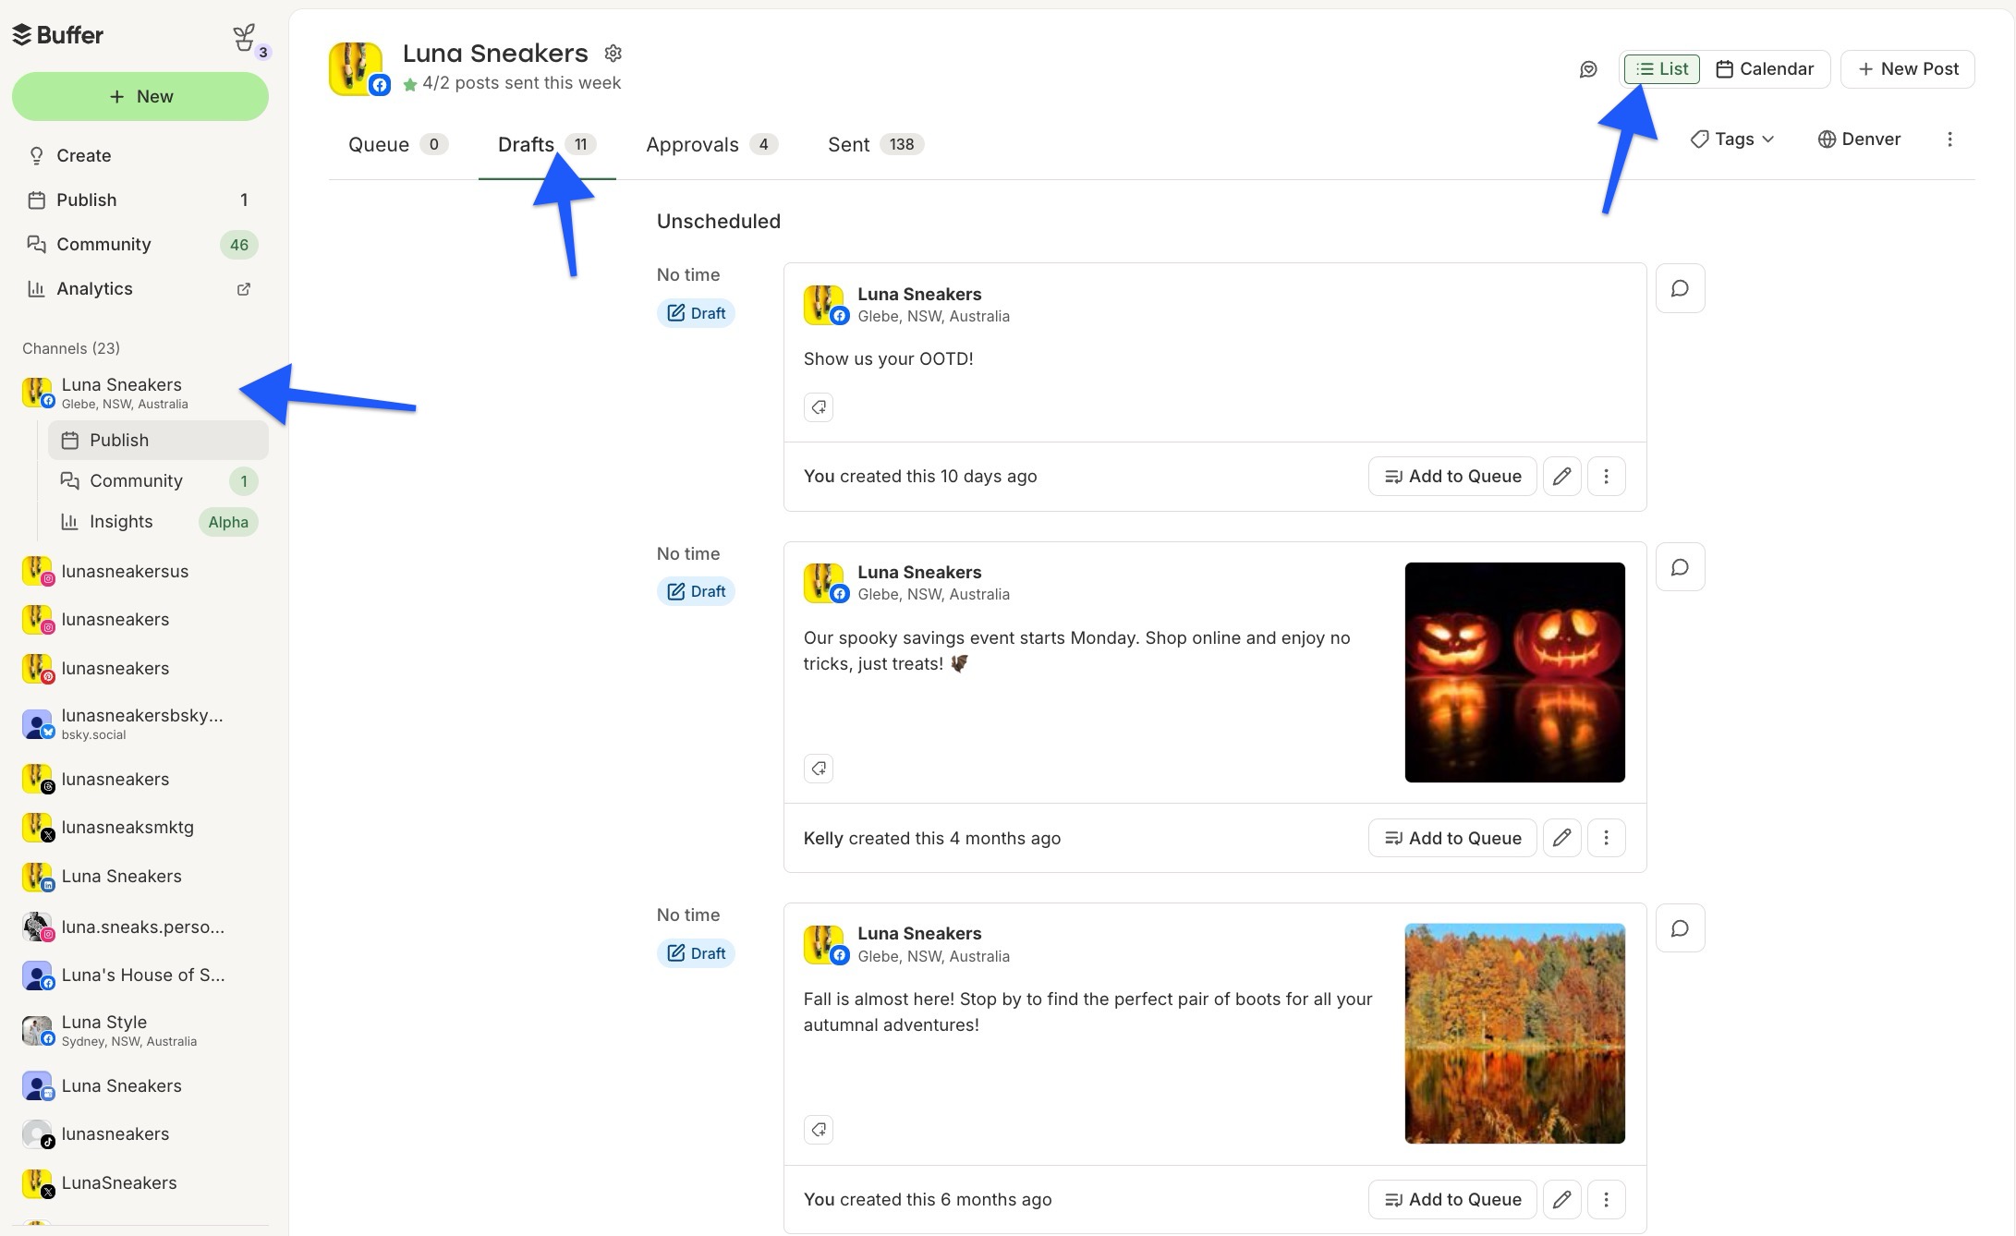Select lunasneaksmktg X channel
The image size is (2016, 1236).
tap(140, 828)
